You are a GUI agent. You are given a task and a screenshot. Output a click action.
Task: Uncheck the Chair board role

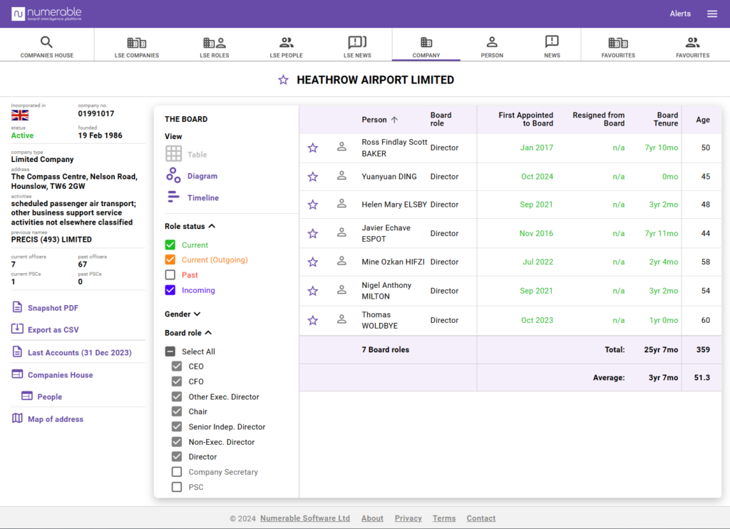pos(177,411)
